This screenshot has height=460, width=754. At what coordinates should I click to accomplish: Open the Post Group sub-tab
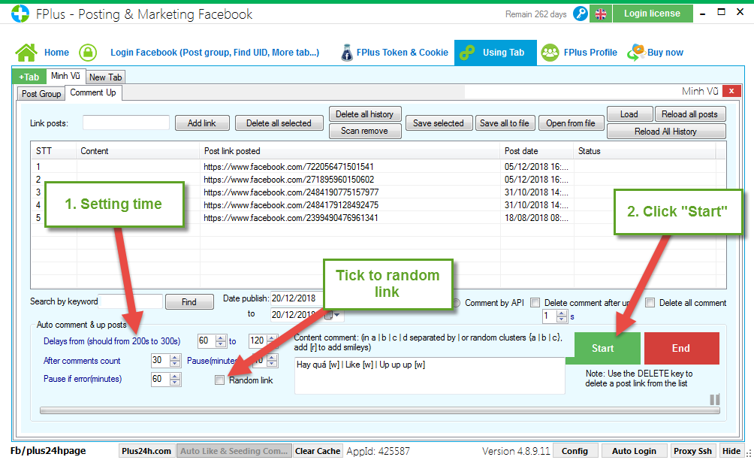pos(41,94)
